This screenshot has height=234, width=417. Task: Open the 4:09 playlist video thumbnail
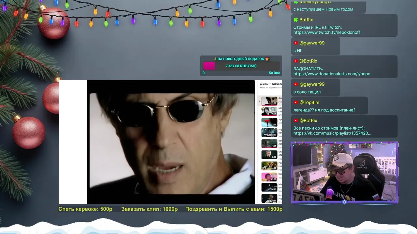(269, 111)
